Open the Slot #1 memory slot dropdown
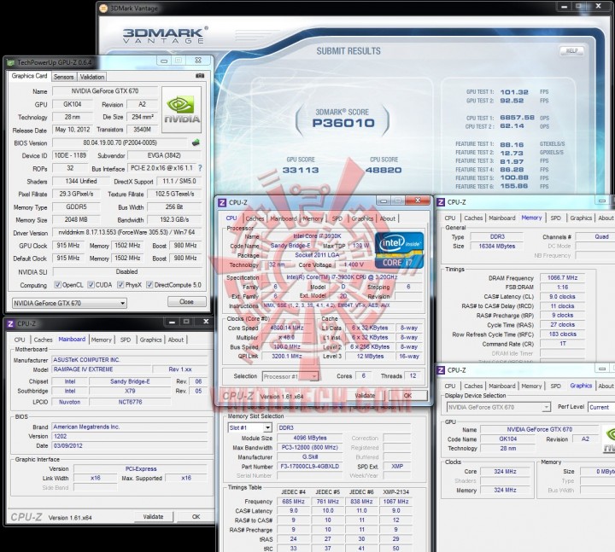This screenshot has width=615, height=552. (x=249, y=427)
